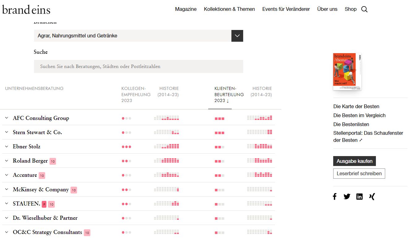The image size is (409, 242).
Task: Expand the McKinsey & Company row
Action: 7,189
